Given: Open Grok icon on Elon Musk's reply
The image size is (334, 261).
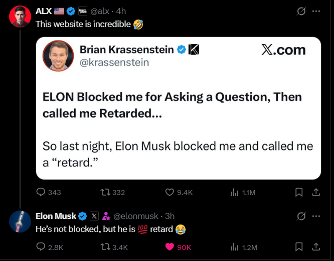Looking at the screenshot, I should 301,216.
